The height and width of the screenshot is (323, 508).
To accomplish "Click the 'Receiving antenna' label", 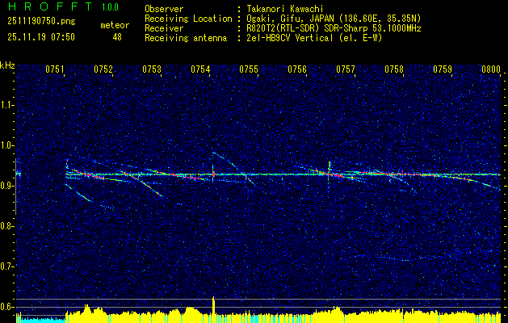I will (x=186, y=38).
